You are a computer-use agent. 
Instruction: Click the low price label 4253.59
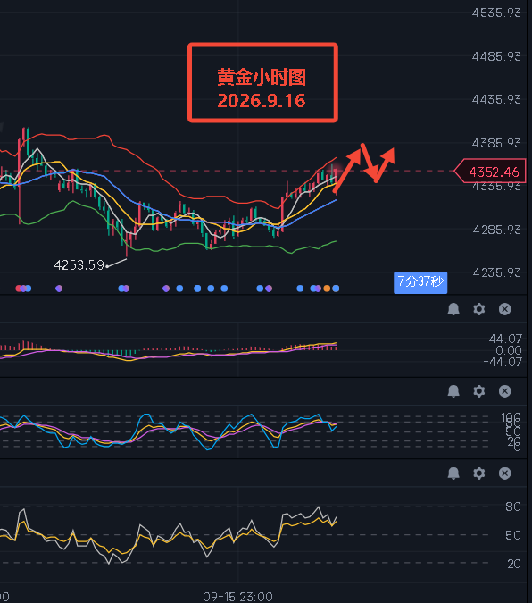[x=79, y=265]
